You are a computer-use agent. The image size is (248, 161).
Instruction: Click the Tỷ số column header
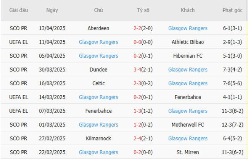click(143, 10)
